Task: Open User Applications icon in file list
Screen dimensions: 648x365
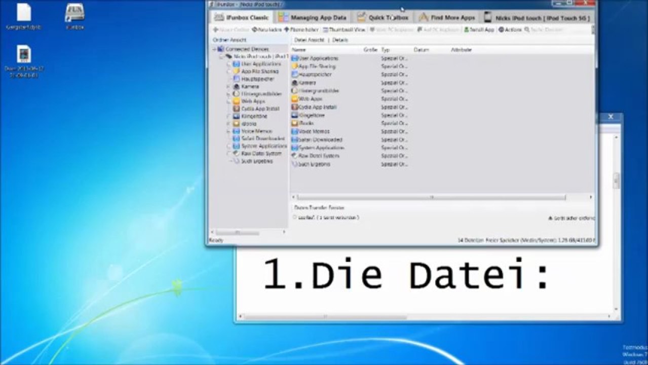Action: click(295, 58)
